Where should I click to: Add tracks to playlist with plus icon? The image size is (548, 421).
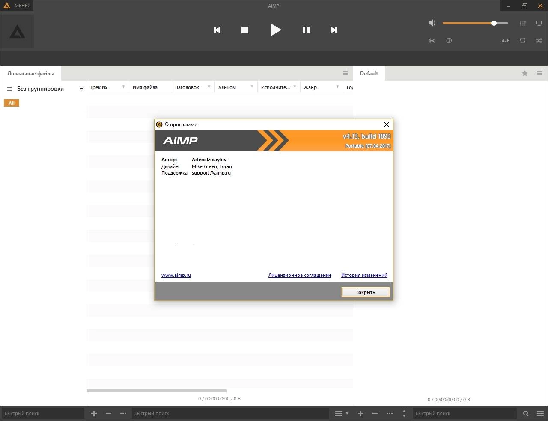click(x=361, y=413)
